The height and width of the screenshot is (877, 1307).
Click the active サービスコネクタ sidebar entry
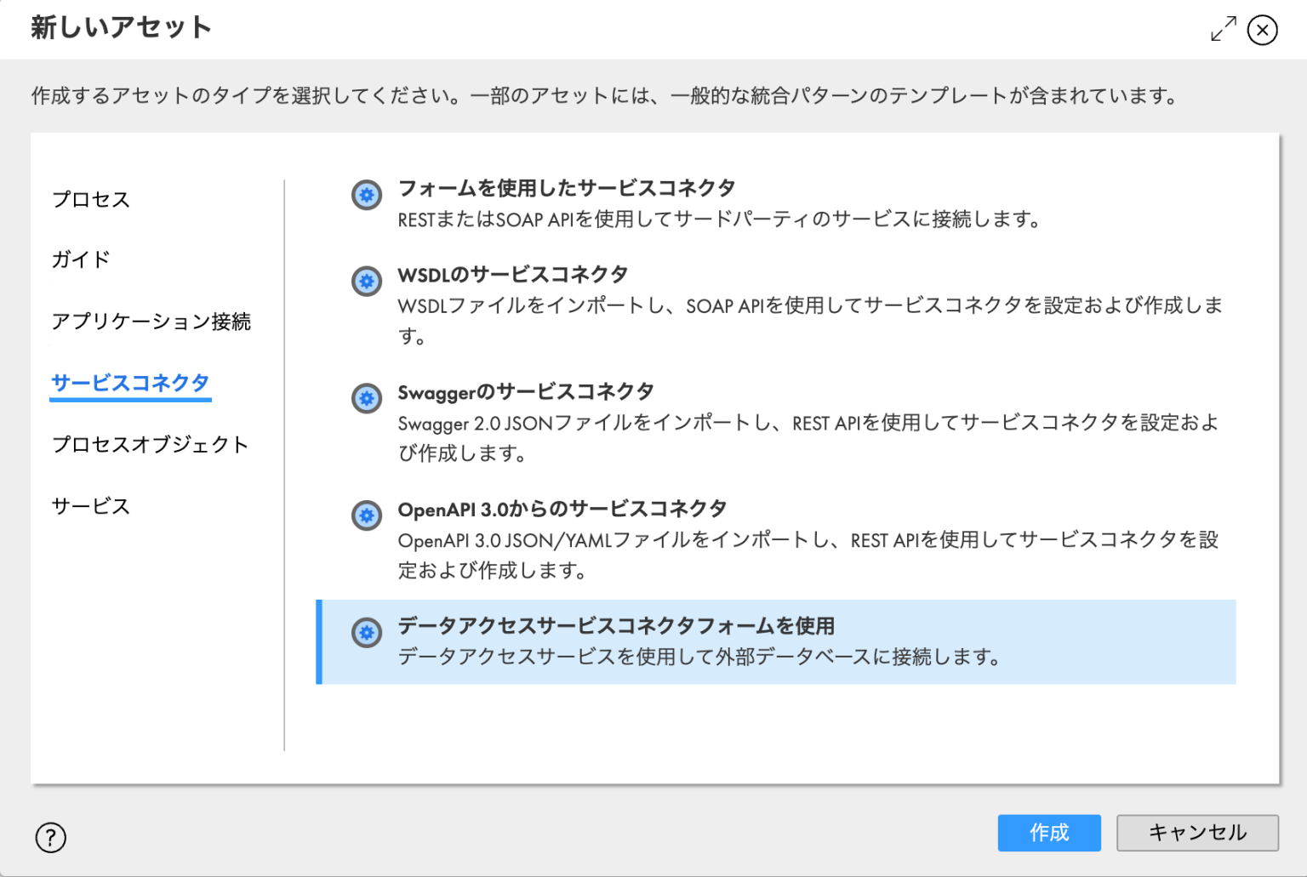click(x=129, y=383)
